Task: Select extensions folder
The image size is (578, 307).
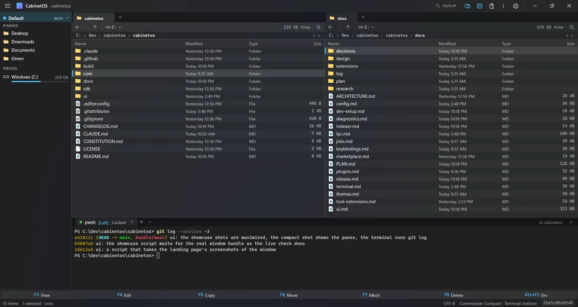Action: pyautogui.click(x=451, y=66)
